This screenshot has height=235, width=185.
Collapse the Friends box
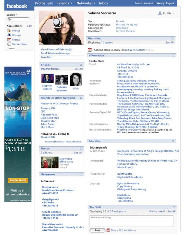81,65
